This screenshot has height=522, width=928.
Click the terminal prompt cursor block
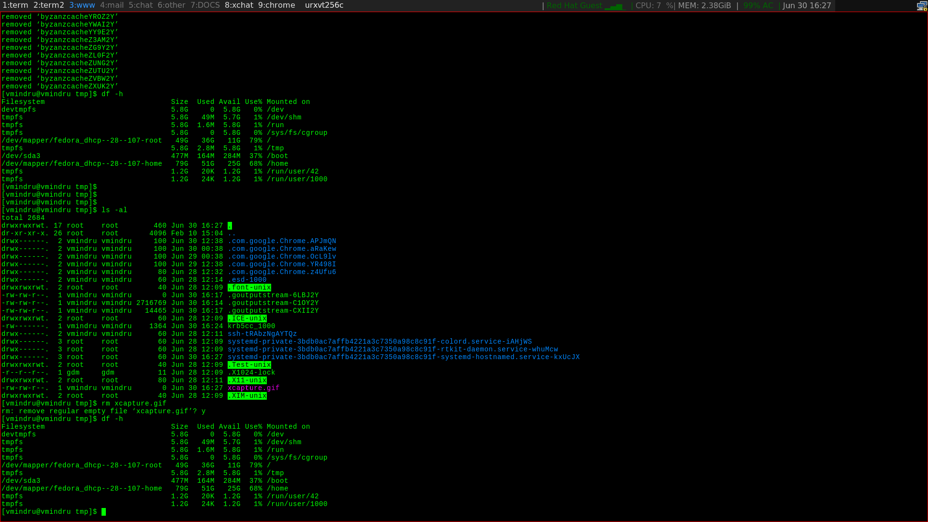[x=103, y=512]
